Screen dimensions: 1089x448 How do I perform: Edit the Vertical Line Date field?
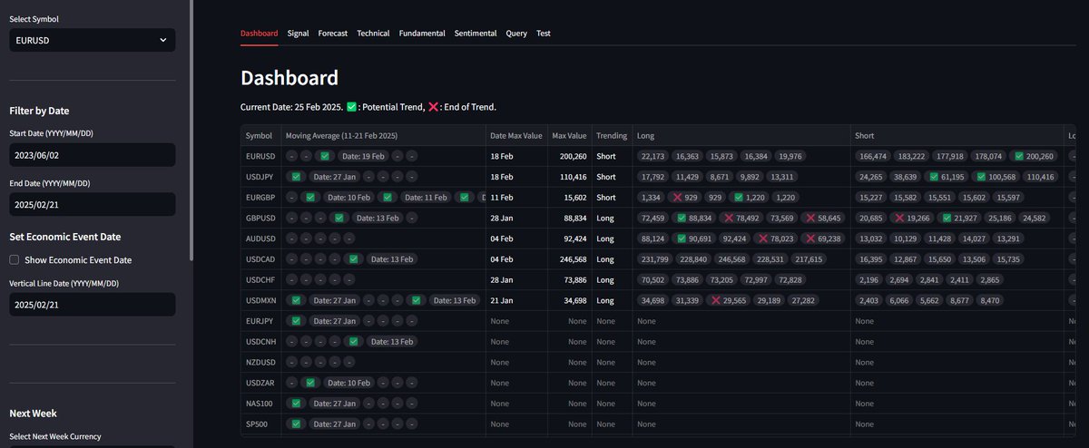(92, 305)
